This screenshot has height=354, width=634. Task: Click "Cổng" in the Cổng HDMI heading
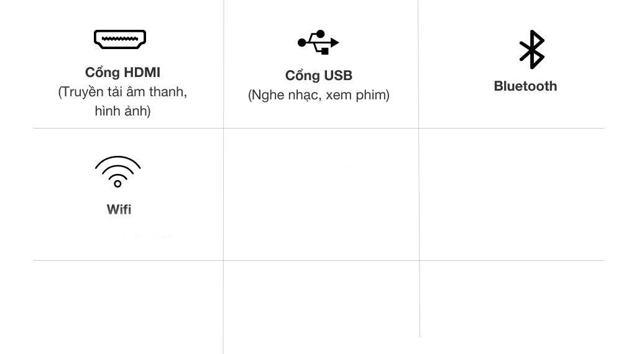pos(103,73)
